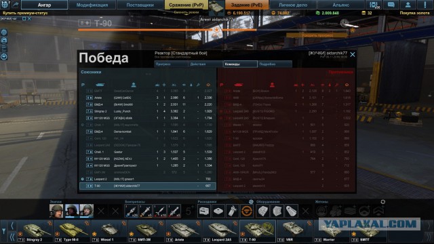The height and width of the screenshot is (244, 434).
Task: Open the consumables settings gear icon
Action: [x=251, y=202]
